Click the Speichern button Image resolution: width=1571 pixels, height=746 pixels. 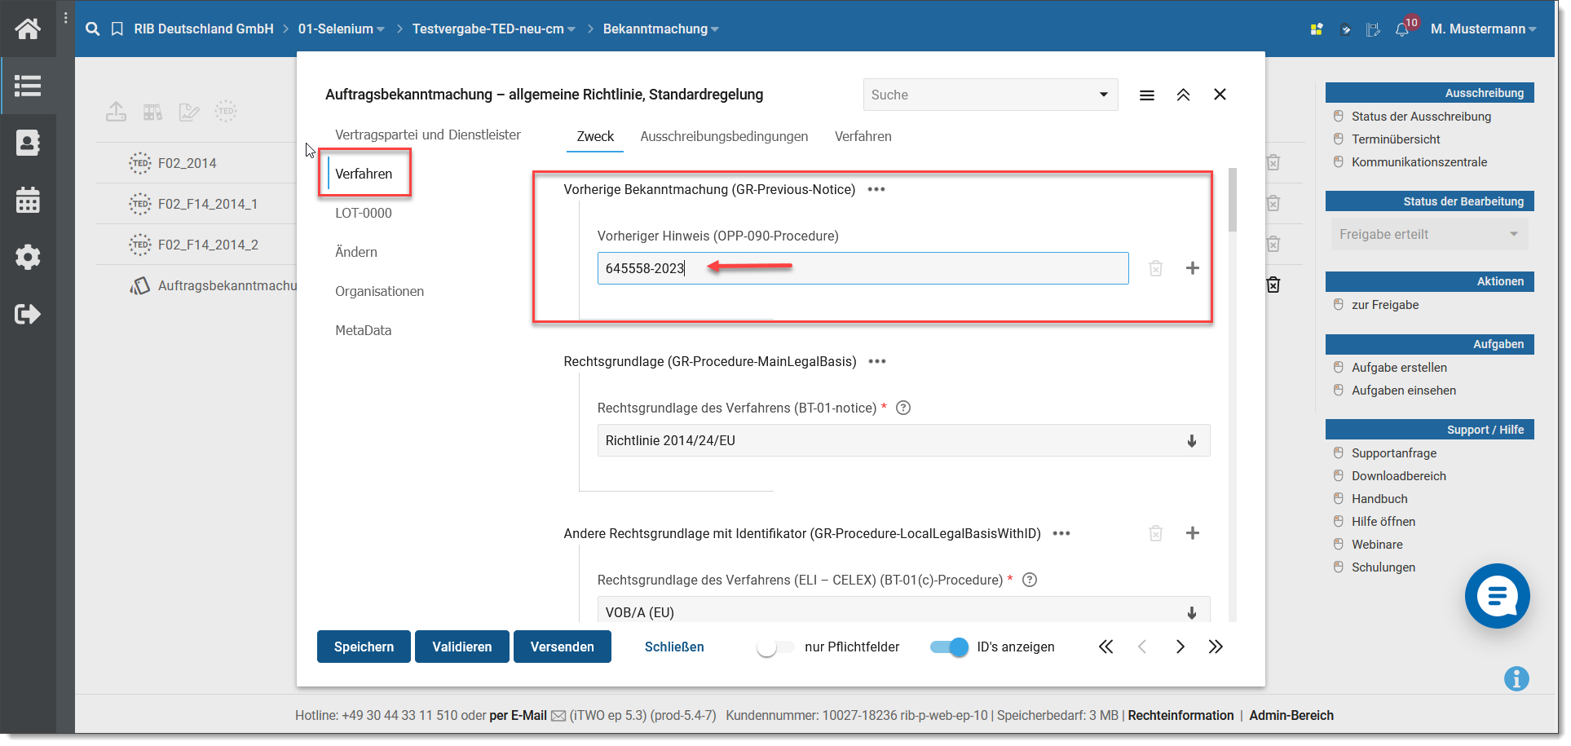click(x=364, y=647)
